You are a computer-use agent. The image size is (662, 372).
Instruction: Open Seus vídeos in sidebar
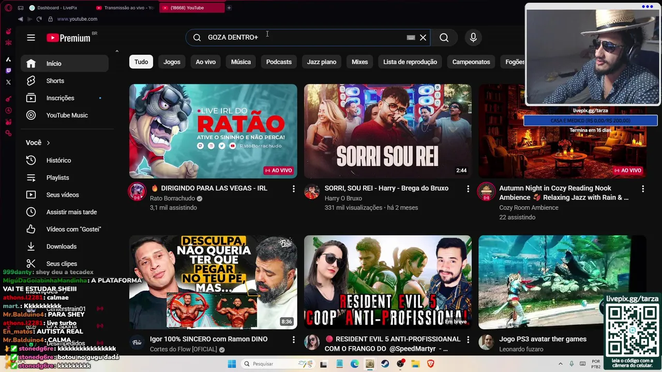tap(65, 195)
